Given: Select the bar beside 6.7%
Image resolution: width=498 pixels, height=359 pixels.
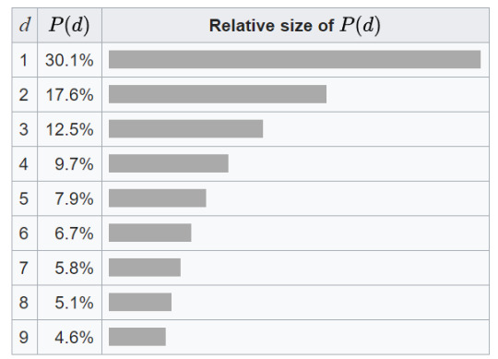Looking at the screenshot, I should (x=150, y=233).
